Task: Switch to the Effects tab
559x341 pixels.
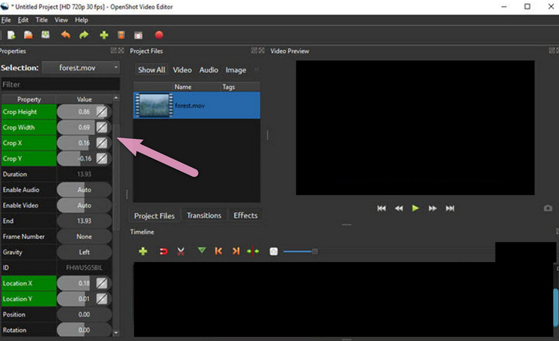Action: coord(245,215)
